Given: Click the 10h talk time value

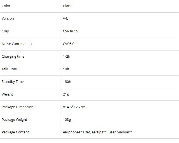Looking at the screenshot, I should pyautogui.click(x=66, y=69).
